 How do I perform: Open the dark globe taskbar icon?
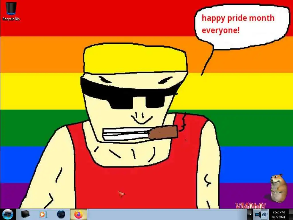coord(61,214)
